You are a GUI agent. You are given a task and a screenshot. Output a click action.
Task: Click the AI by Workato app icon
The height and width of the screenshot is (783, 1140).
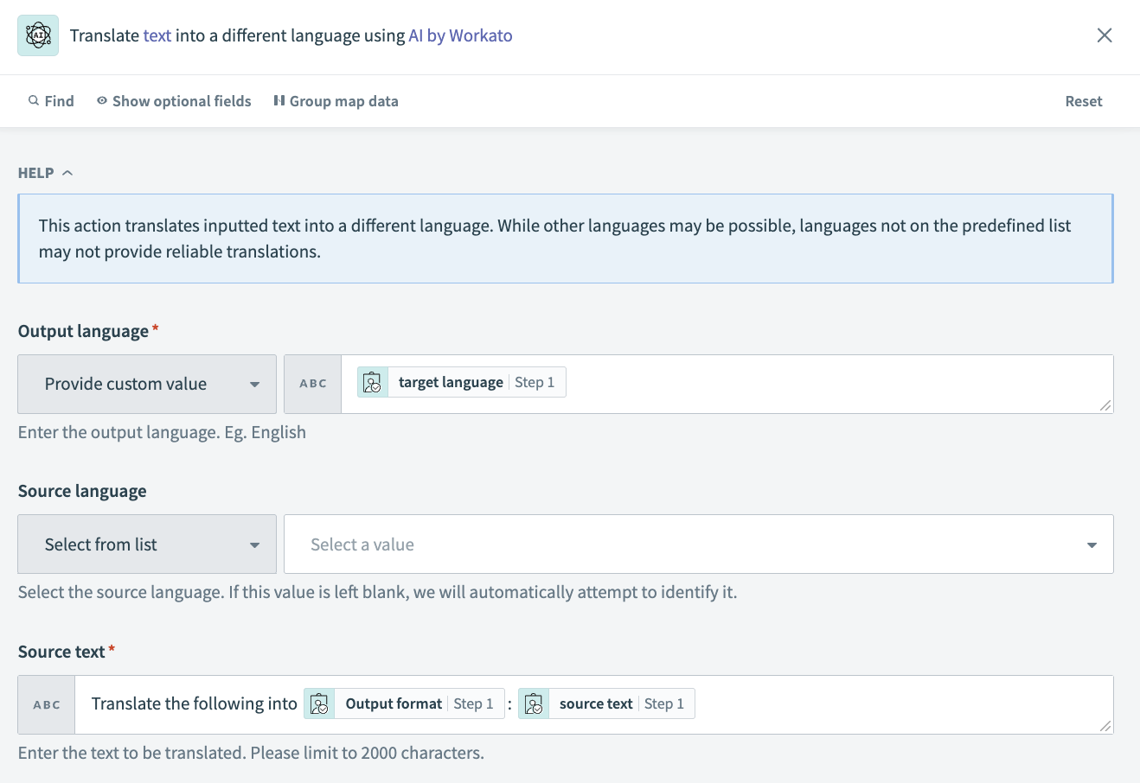pyautogui.click(x=38, y=35)
